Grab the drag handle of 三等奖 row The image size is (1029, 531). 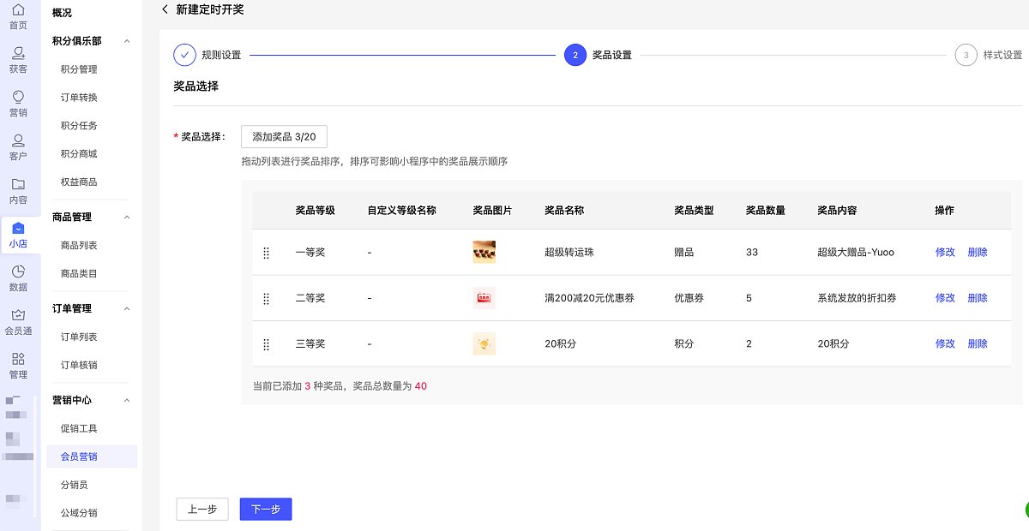pos(266,343)
